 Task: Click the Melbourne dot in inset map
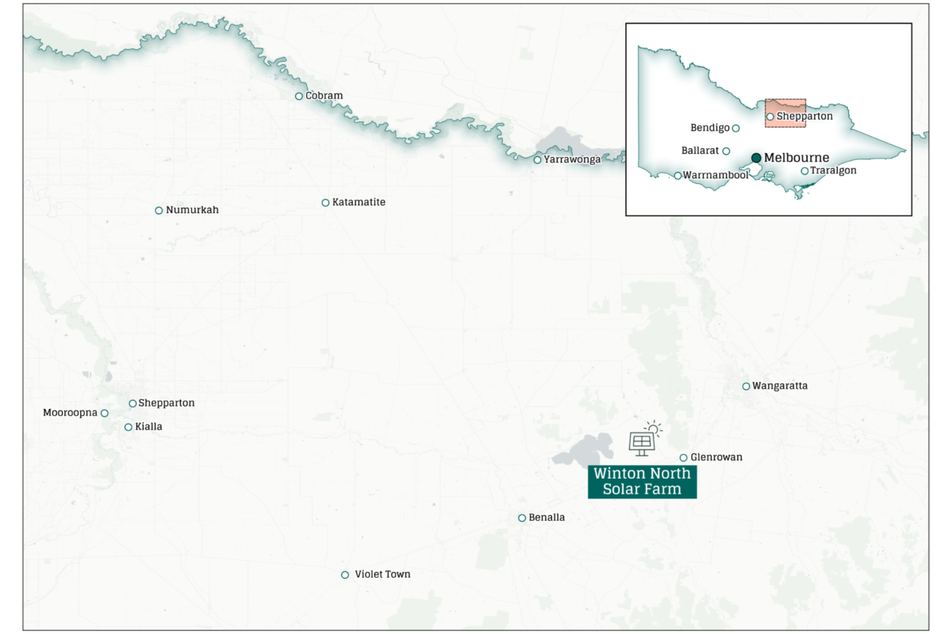(x=756, y=158)
